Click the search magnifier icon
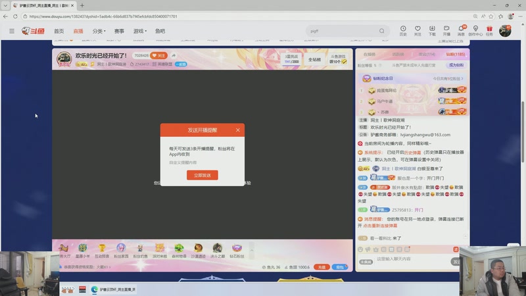 coord(382,31)
